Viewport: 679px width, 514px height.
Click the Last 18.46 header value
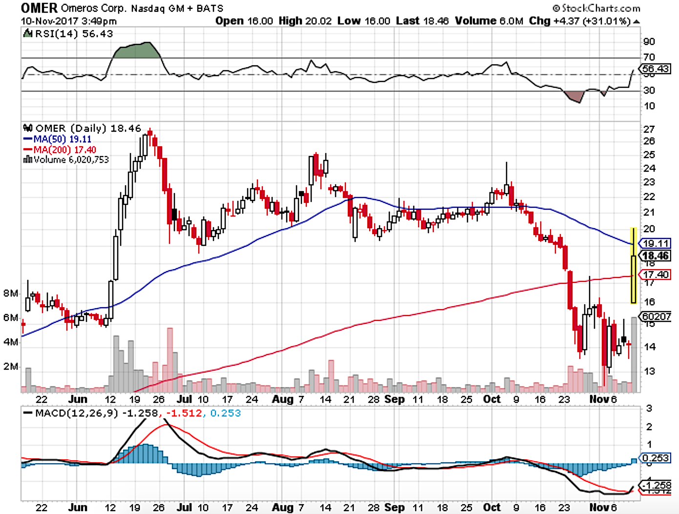coord(422,21)
